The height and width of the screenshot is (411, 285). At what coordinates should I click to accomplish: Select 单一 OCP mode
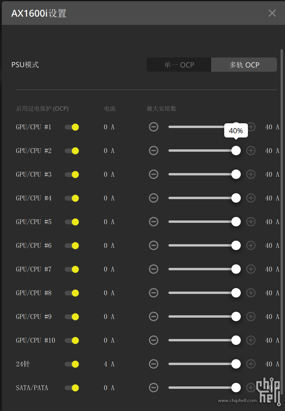[x=179, y=65]
